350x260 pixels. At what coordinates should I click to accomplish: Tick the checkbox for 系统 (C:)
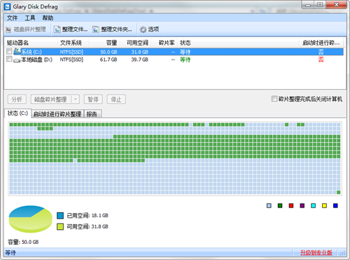[x=9, y=51]
